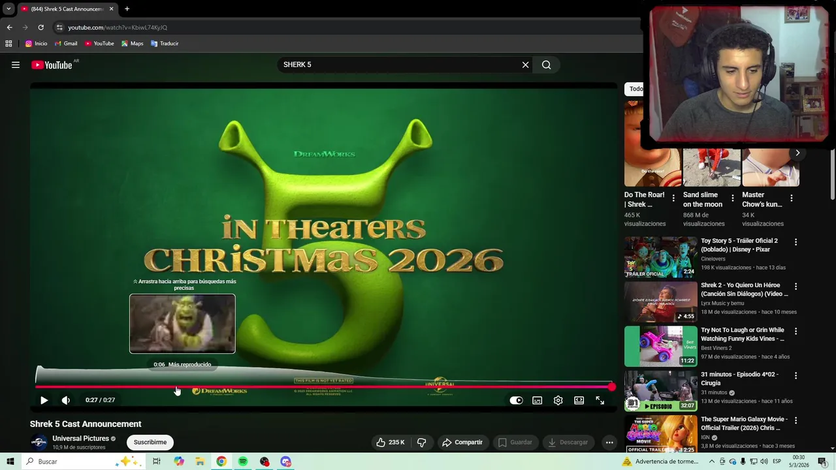The height and width of the screenshot is (470, 836).
Task: Go back in browser
Action: coord(9,27)
